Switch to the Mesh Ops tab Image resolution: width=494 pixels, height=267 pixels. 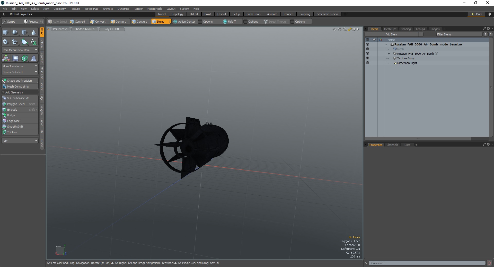pos(390,29)
